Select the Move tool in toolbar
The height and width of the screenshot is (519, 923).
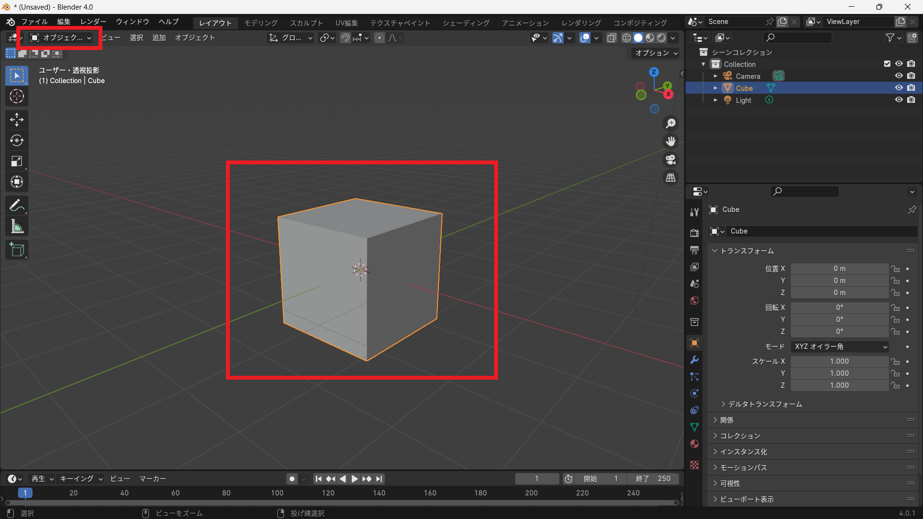pyautogui.click(x=17, y=120)
